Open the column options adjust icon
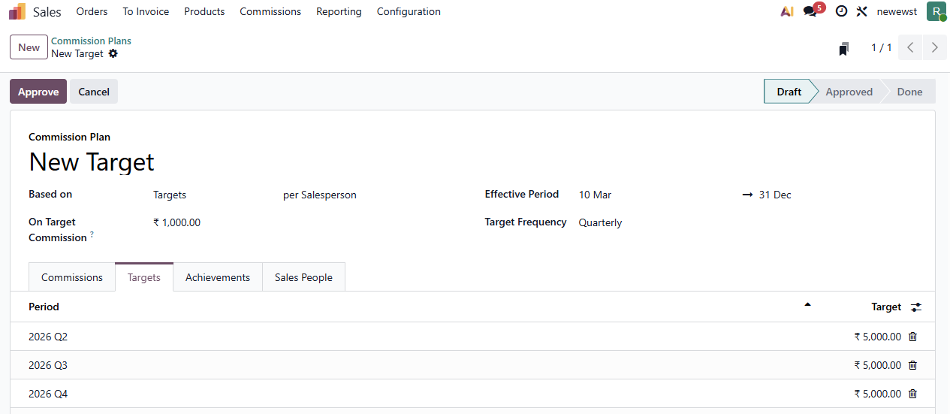 coord(915,307)
